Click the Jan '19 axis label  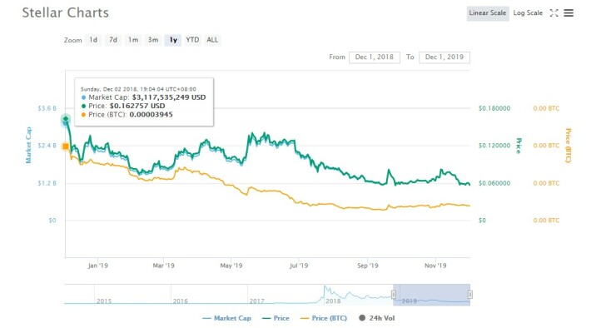98,266
